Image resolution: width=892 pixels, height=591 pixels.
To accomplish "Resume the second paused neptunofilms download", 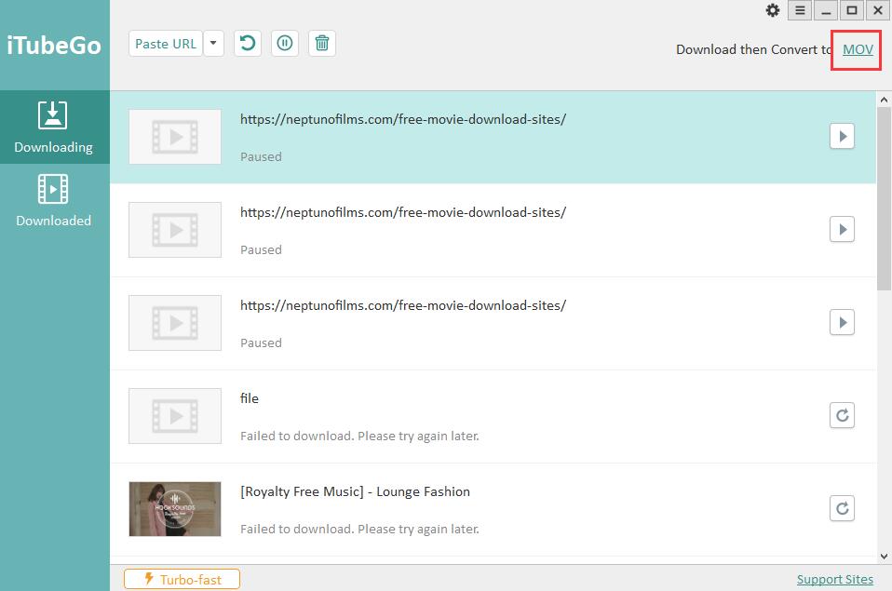I will click(x=842, y=229).
